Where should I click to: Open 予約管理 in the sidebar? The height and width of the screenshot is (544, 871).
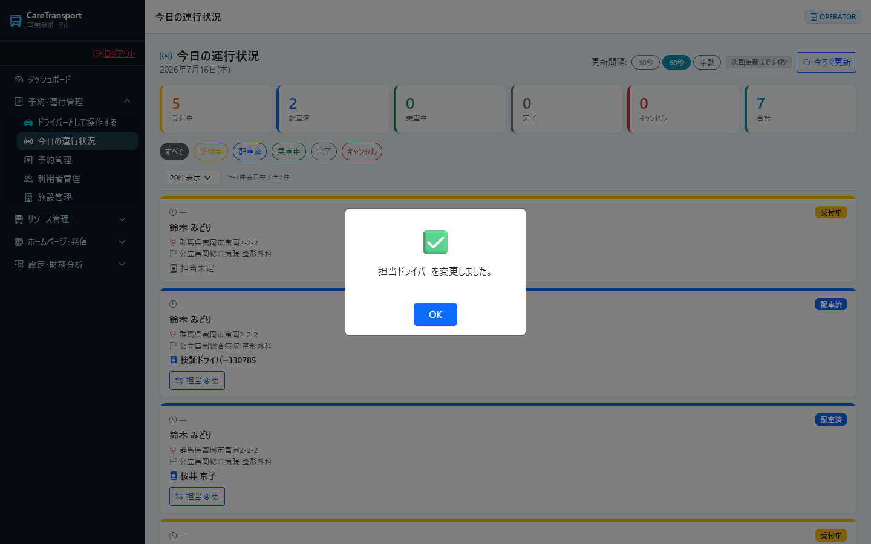(x=77, y=160)
